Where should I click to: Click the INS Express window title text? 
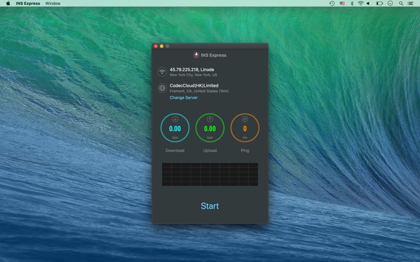point(214,55)
